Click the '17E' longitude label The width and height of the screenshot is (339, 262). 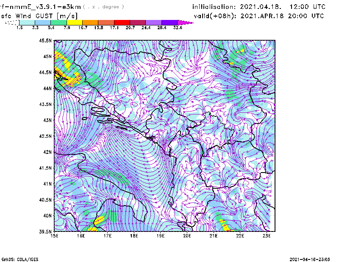coord(108,236)
